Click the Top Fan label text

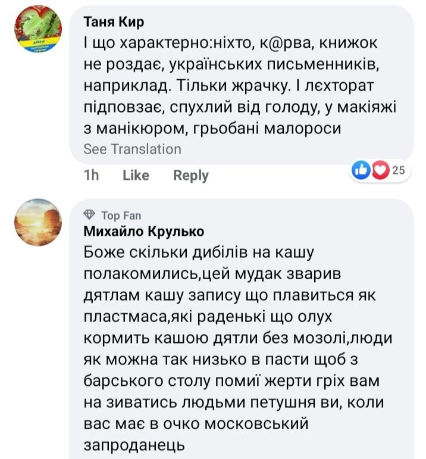coord(121,216)
